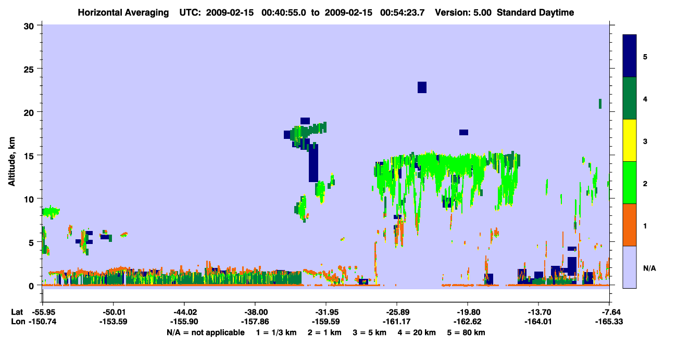677x347 pixels.
Task: Click 'Version: 5.00' in the title
Action: point(462,12)
